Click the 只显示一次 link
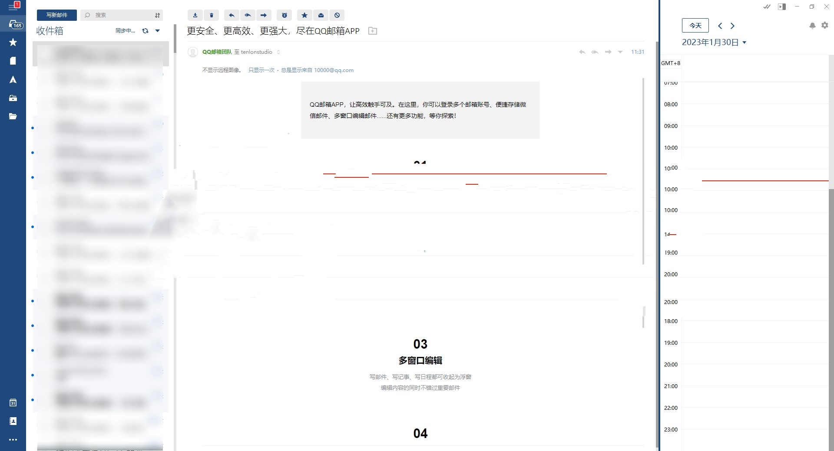The image size is (834, 451). [261, 70]
